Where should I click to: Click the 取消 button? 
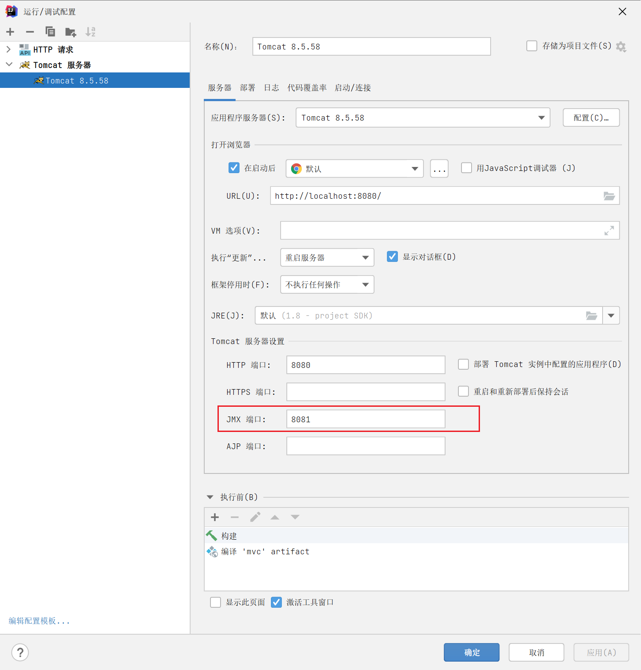[536, 652]
